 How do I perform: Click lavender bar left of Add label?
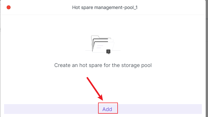click(51, 109)
